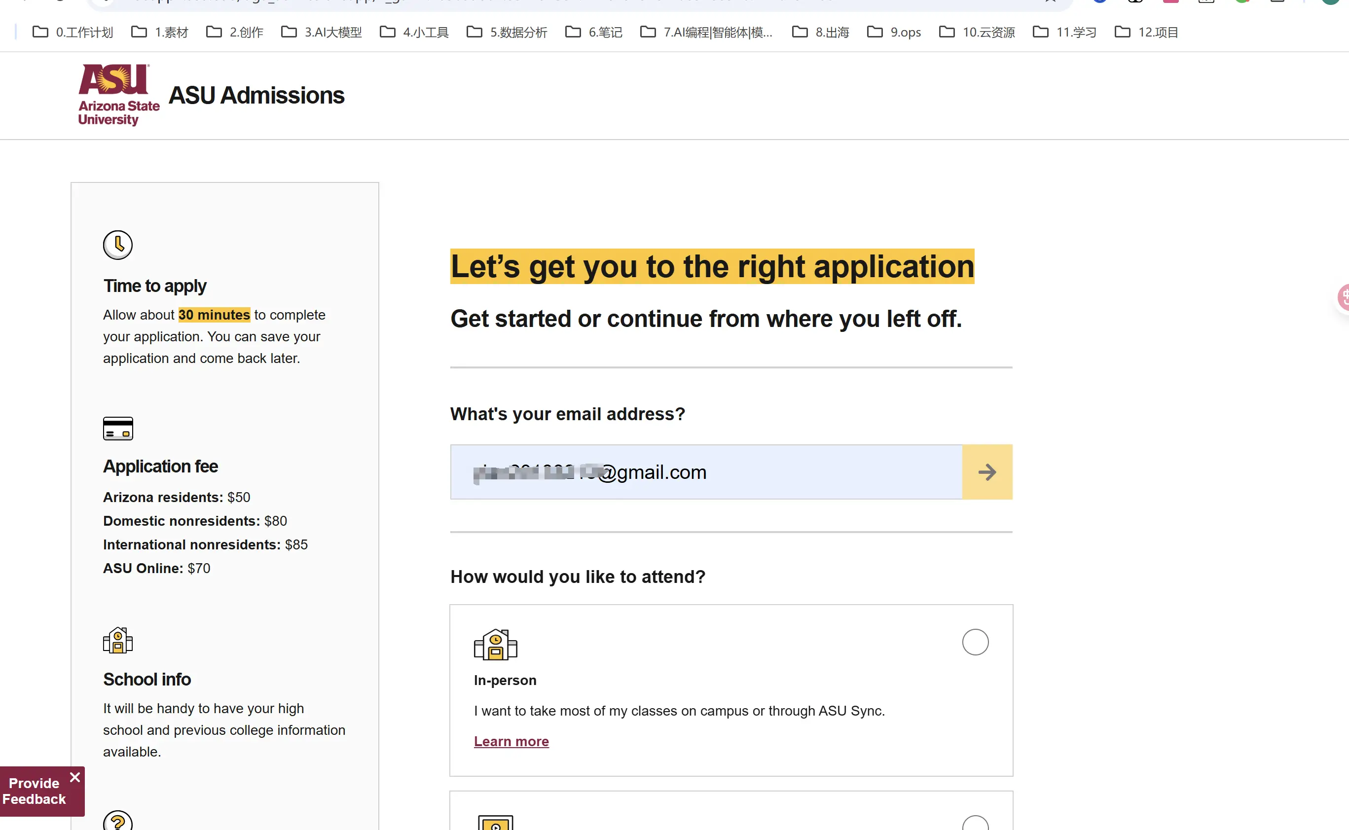
Task: Open the 4.小工具 bookmark folder
Action: [414, 33]
